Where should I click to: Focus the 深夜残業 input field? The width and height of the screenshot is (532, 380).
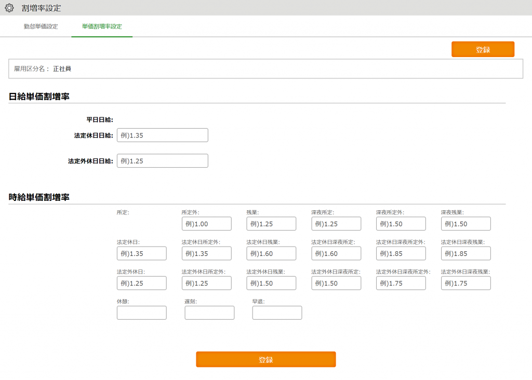click(x=466, y=224)
